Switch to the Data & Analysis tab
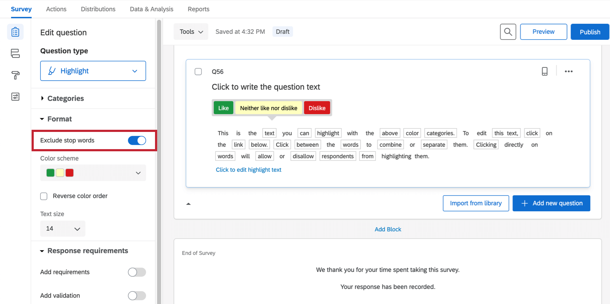This screenshot has width=610, height=304. [151, 9]
